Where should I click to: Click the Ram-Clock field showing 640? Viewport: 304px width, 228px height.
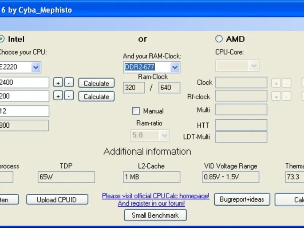coord(169,88)
